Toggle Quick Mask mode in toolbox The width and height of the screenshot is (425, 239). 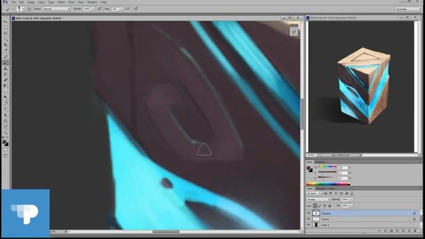(x=5, y=150)
